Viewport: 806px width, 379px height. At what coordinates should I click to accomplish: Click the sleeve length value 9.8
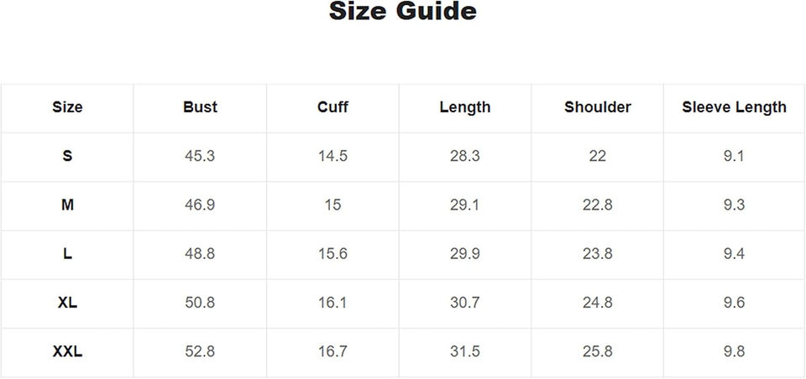[x=734, y=352]
